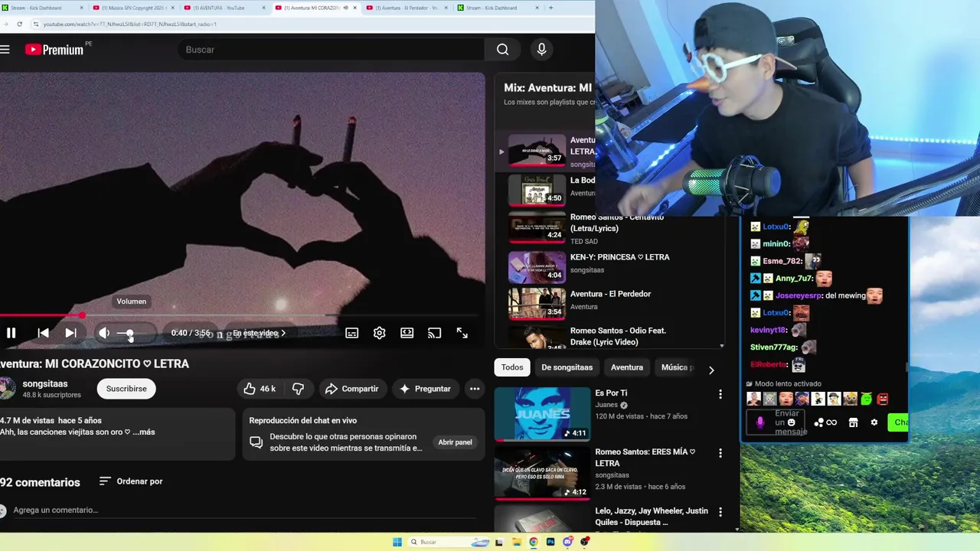Play 'Romeo Santos - Odio Feat. Drake' mix item
Viewport: 980px width, 551px height.
click(x=537, y=337)
